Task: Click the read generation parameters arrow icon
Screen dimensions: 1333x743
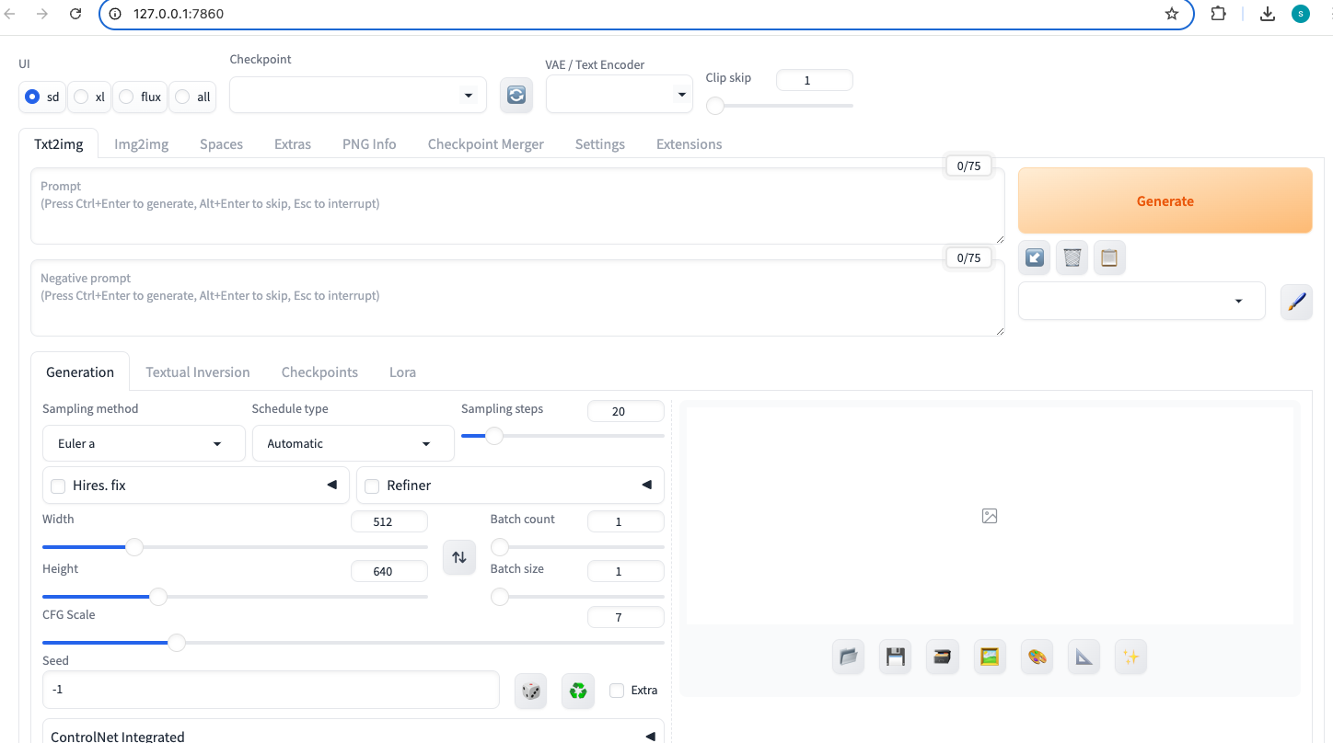Action: pos(1035,258)
